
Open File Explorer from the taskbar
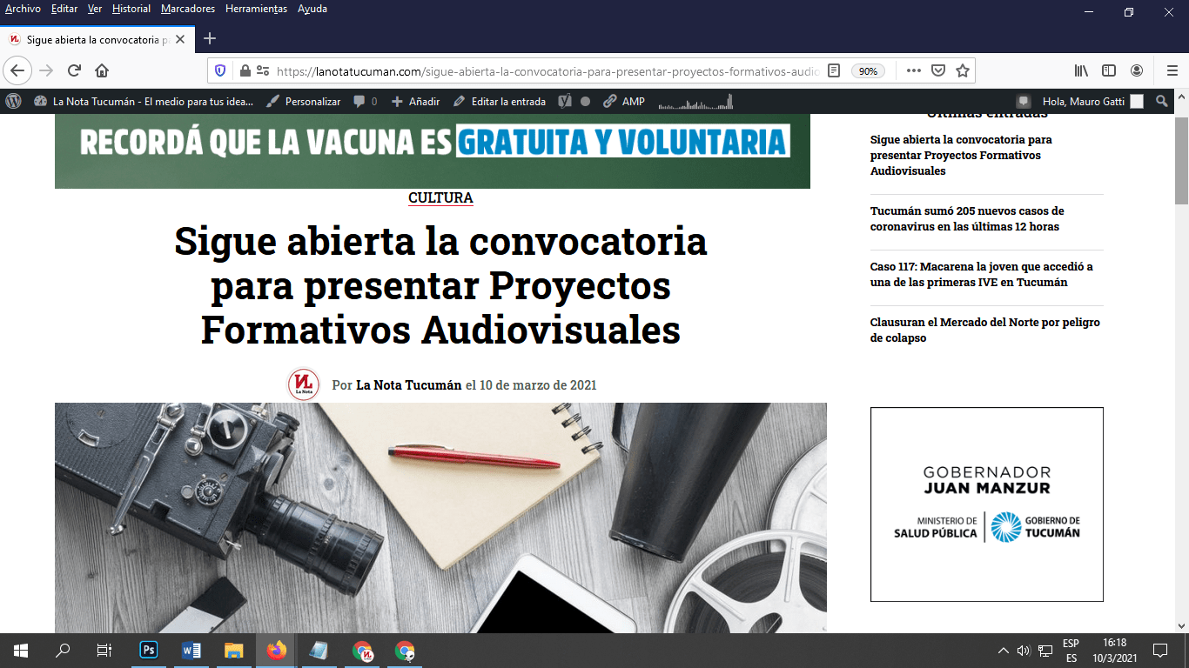click(x=234, y=651)
